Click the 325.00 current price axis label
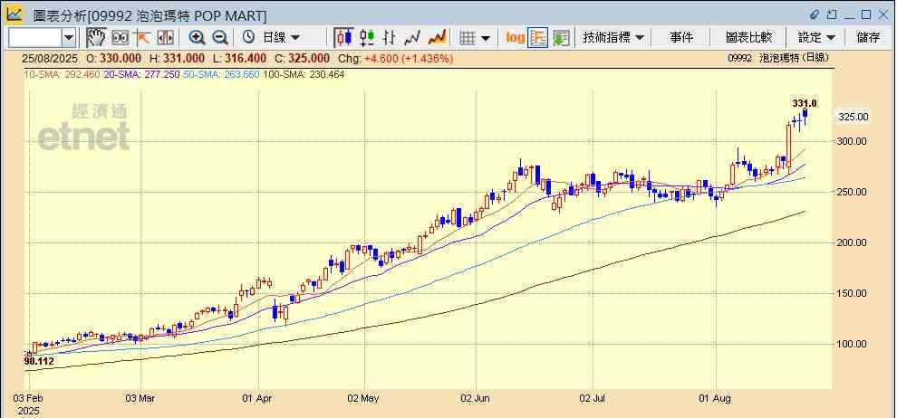Screen dimensions: 897x418 [x=854, y=117]
